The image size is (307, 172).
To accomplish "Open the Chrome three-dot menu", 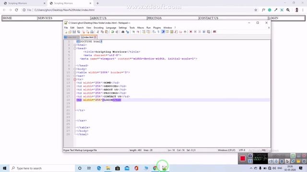I will 303,10.
